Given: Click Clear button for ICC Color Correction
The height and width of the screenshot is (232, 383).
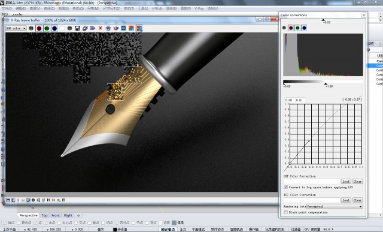Looking at the screenshot, I should 357,200.
